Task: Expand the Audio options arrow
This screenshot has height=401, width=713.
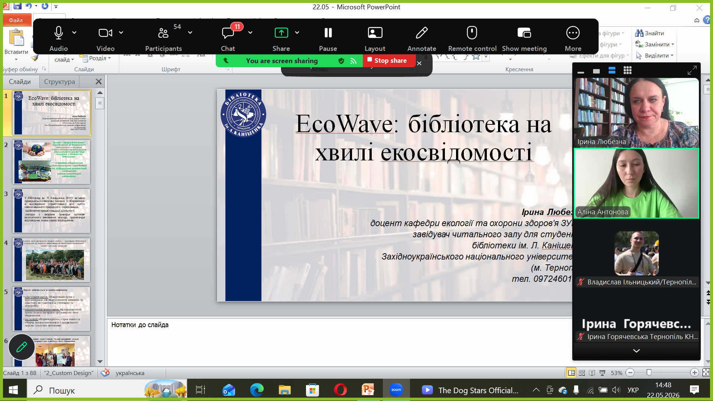Action: tap(74, 33)
